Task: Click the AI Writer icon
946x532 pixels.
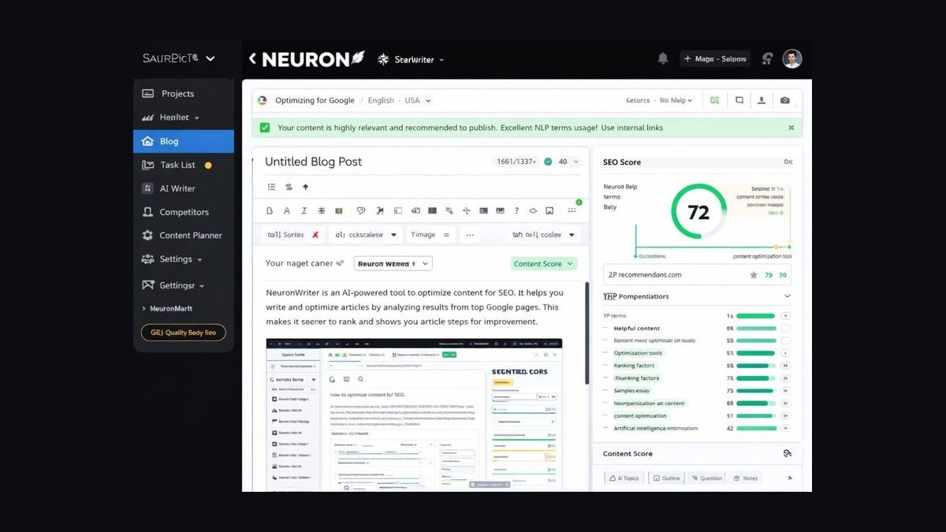Action: click(147, 188)
